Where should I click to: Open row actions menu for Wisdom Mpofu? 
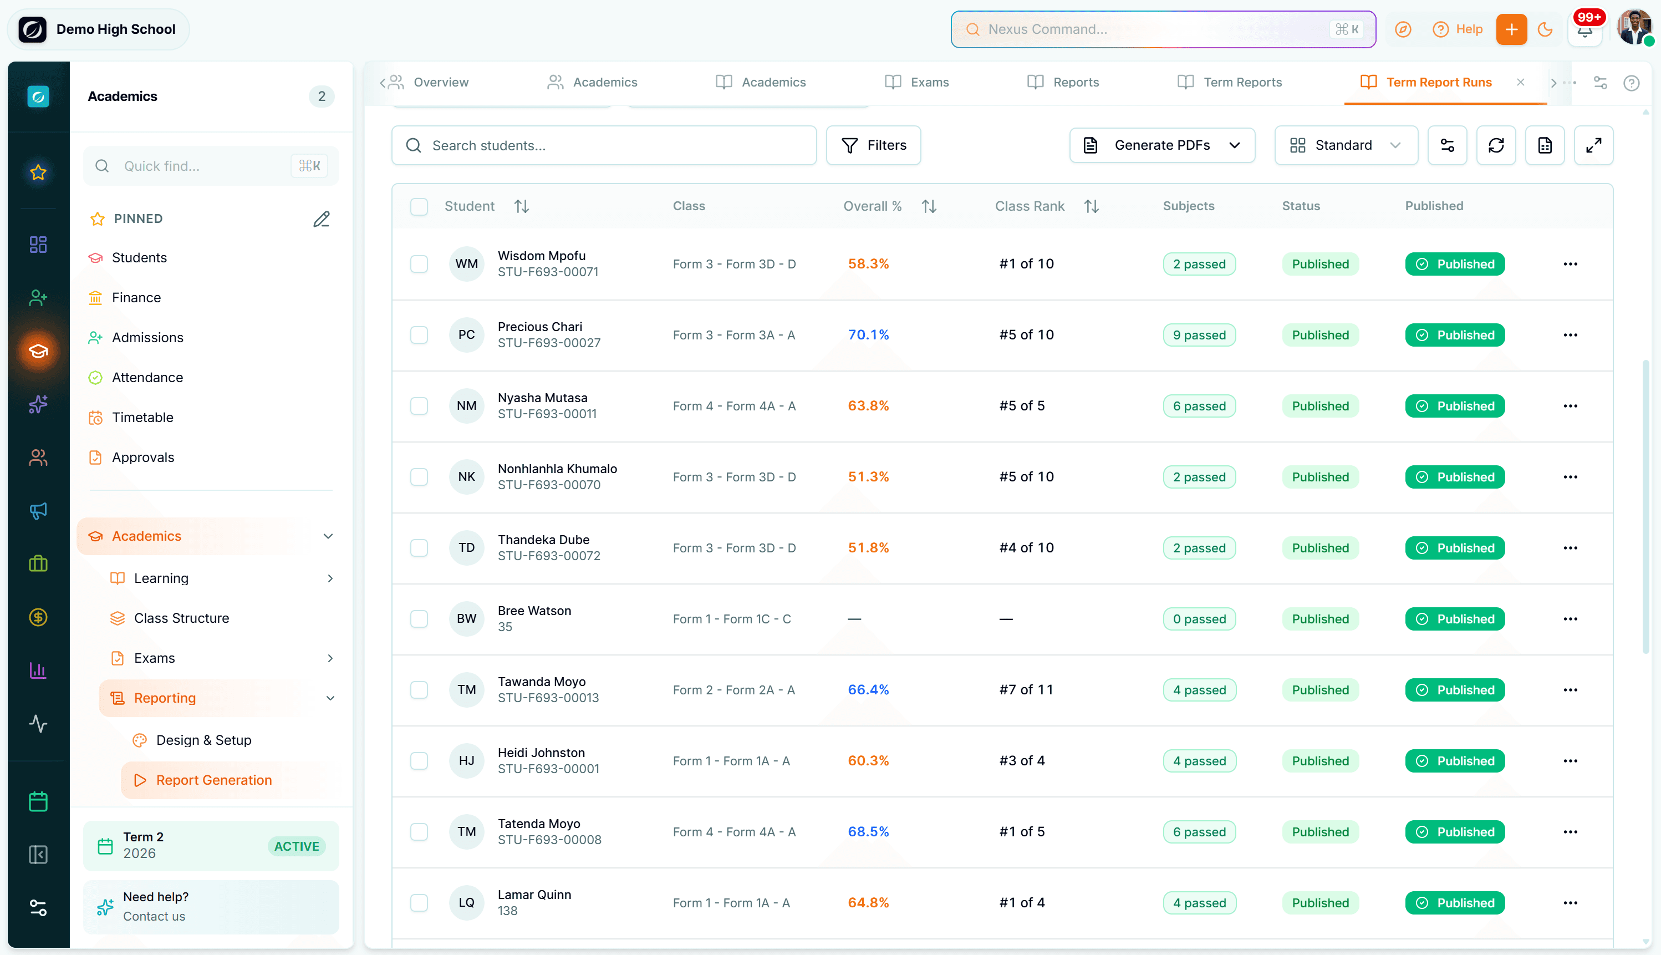[1570, 263]
